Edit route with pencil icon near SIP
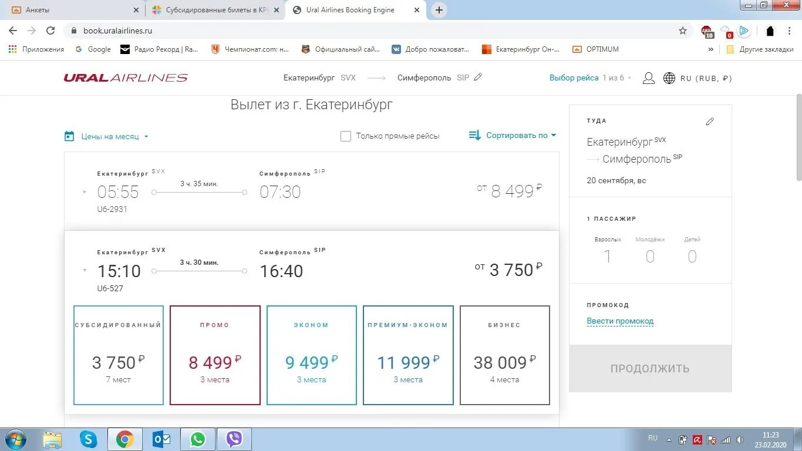The width and height of the screenshot is (802, 451). (x=478, y=77)
